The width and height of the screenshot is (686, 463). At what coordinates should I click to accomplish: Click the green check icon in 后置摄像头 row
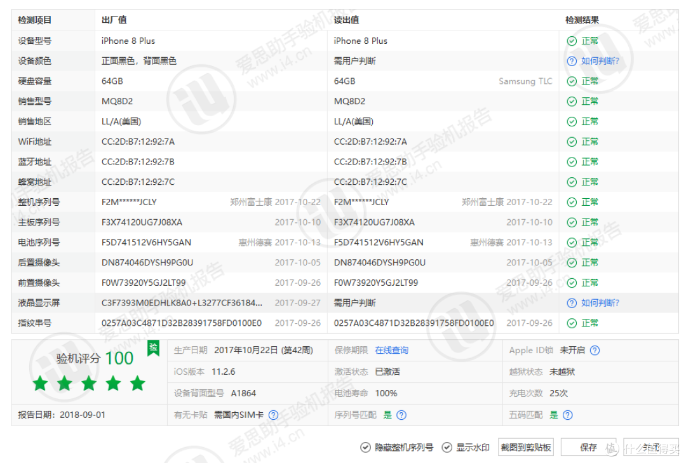[572, 262]
